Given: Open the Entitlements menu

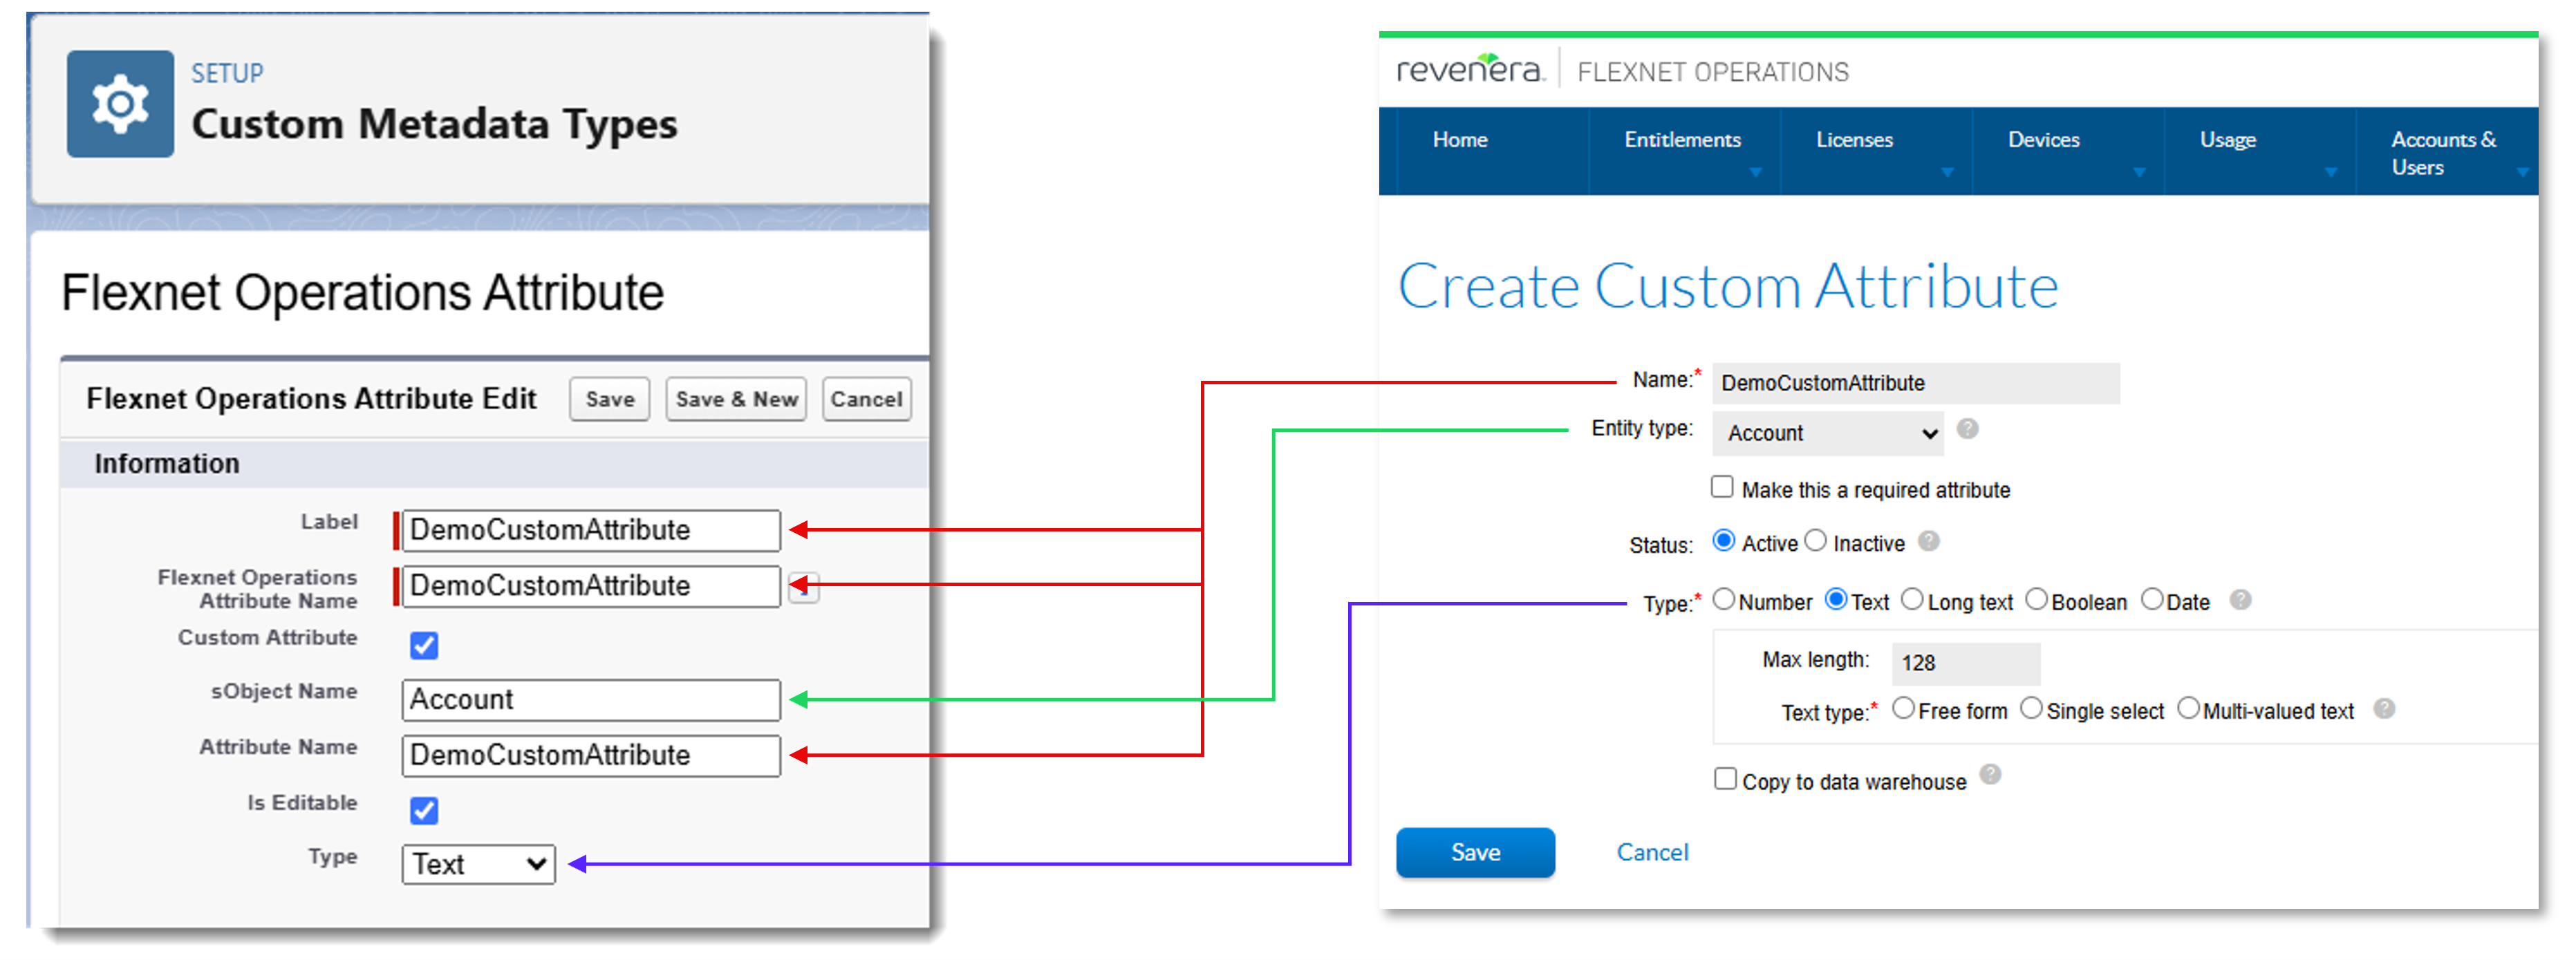Looking at the screenshot, I should pyautogui.click(x=1682, y=140).
